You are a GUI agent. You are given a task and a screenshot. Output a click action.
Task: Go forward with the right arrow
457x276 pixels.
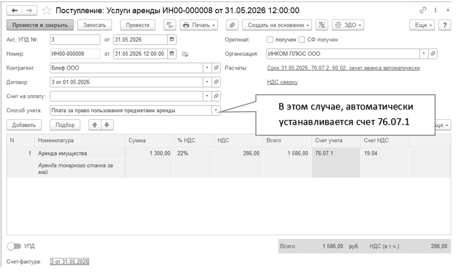(x=29, y=11)
